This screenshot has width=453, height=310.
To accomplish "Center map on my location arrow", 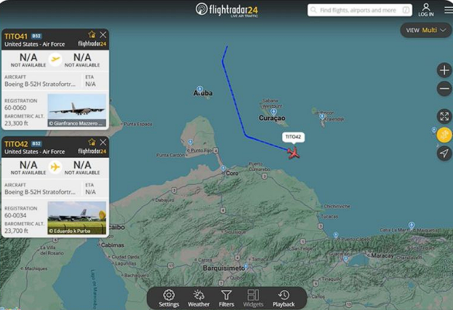I will [444, 153].
